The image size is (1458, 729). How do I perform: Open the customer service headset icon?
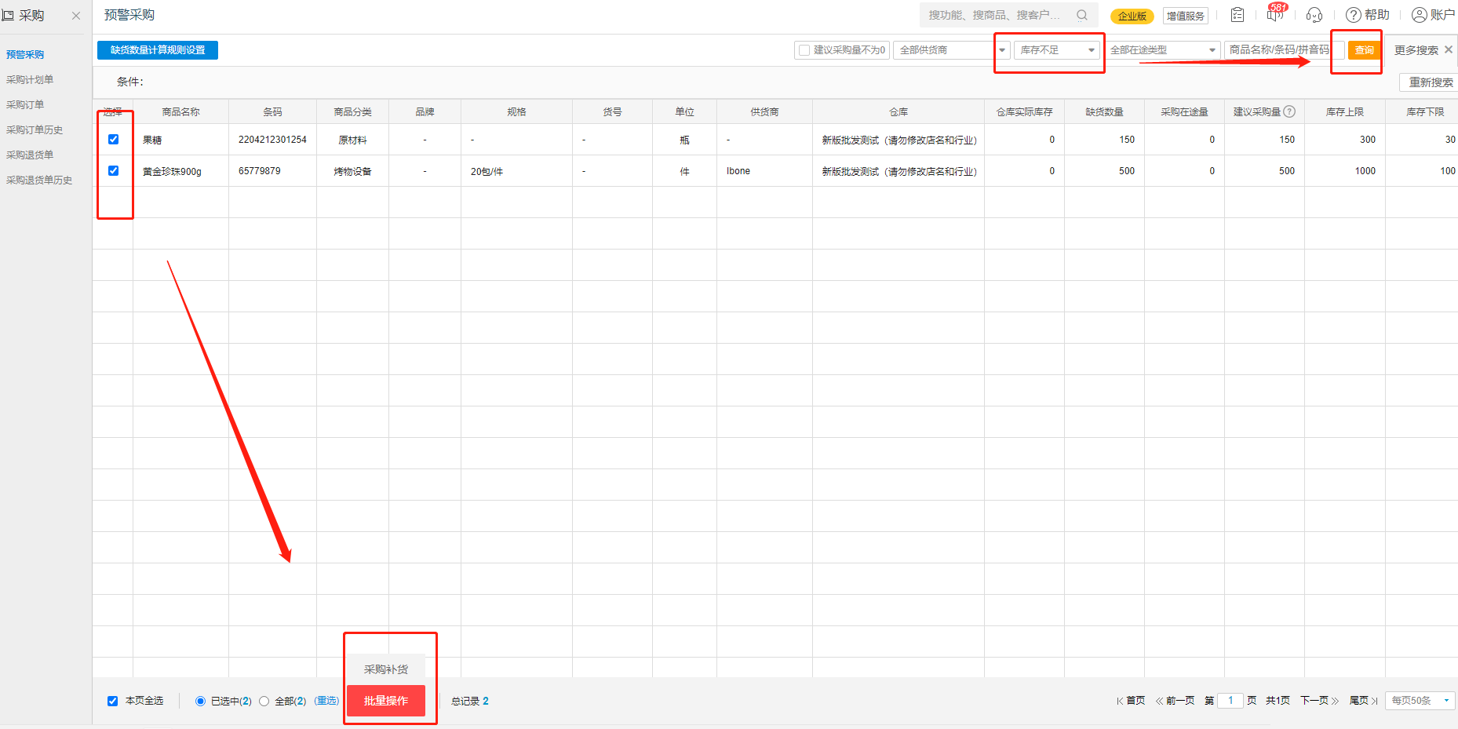point(1314,14)
